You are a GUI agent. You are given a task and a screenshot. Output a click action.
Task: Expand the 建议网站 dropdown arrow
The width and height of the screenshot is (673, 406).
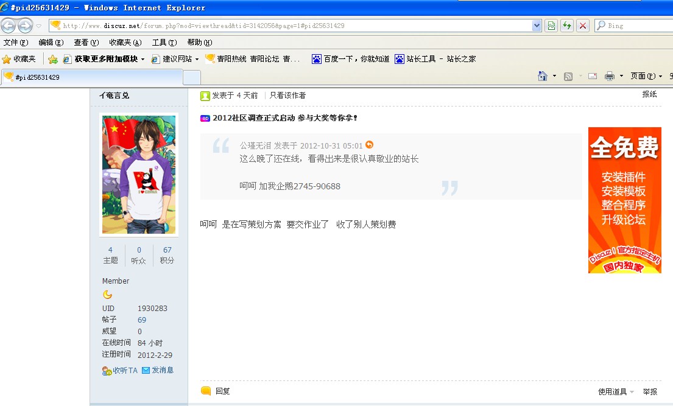(x=197, y=59)
